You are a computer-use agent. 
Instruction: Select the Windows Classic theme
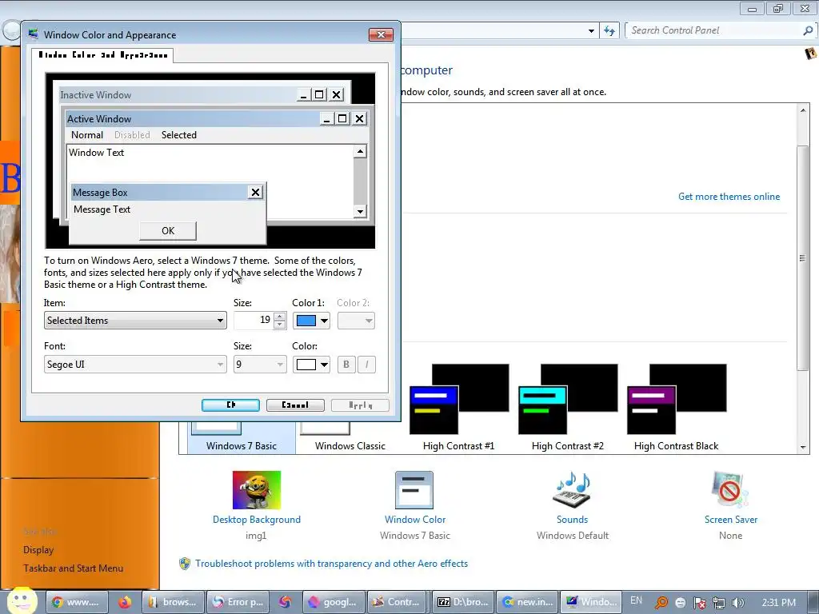pyautogui.click(x=350, y=437)
